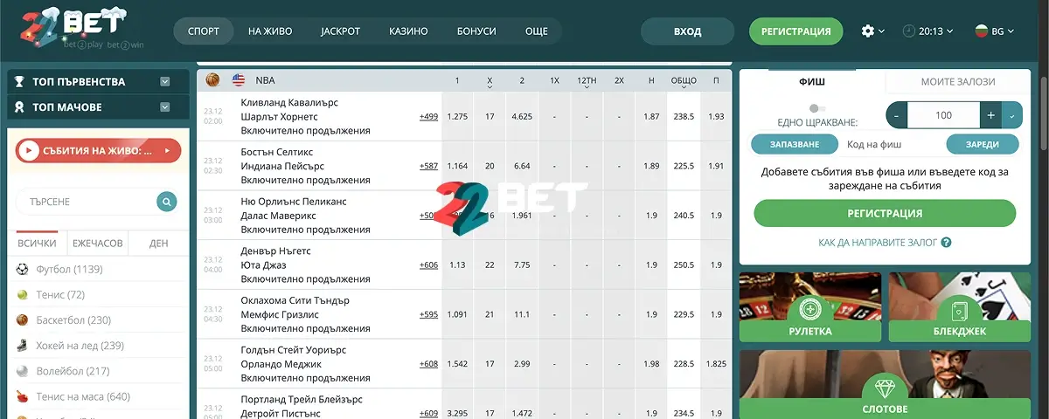Open the dropdown under the 12TH column

pos(587,86)
